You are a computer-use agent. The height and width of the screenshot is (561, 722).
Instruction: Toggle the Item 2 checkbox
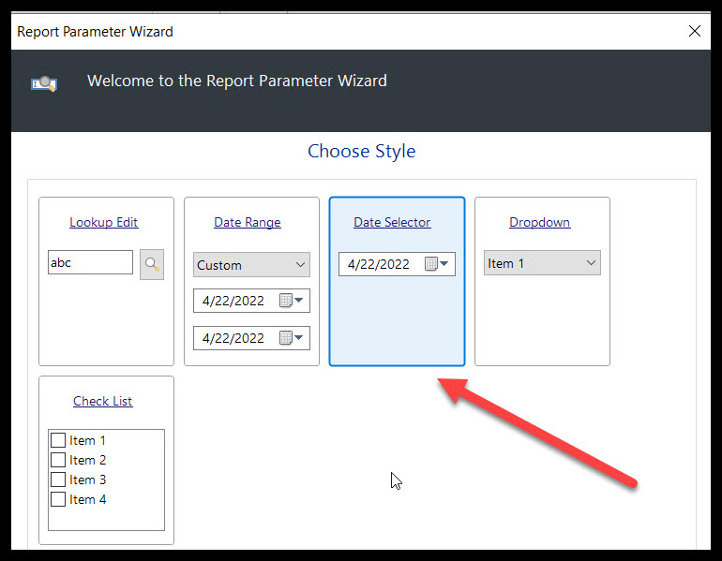click(x=58, y=460)
